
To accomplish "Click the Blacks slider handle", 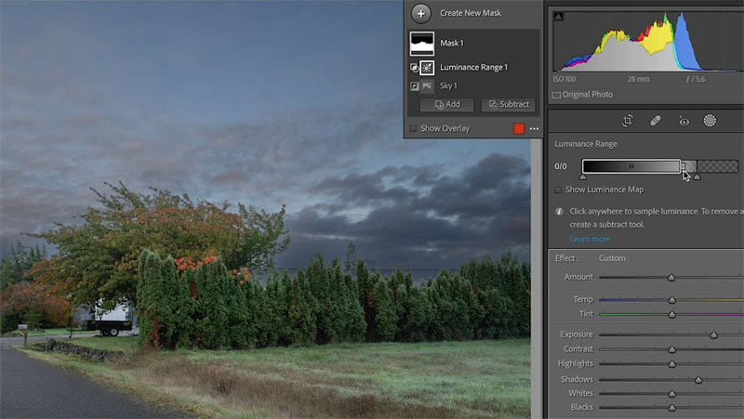I will (671, 408).
